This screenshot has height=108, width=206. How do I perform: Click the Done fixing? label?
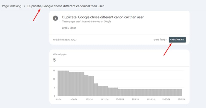coord(160,40)
